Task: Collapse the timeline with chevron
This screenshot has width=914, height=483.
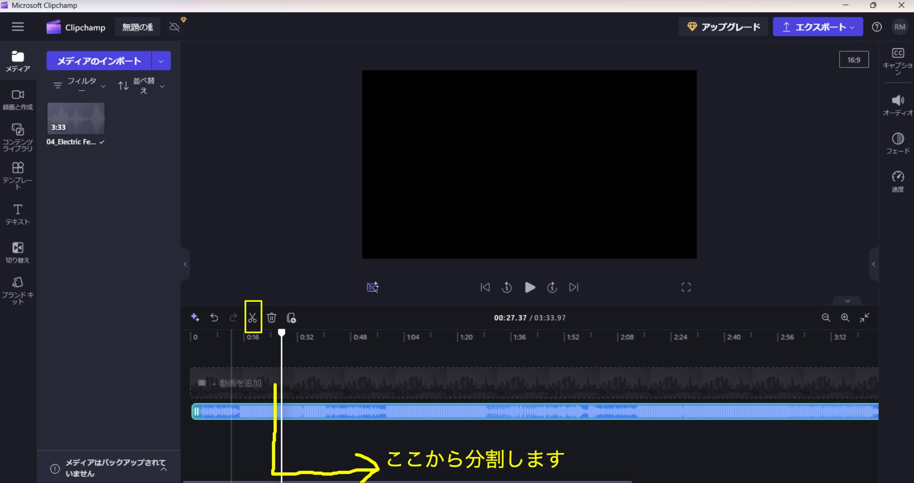Action: tap(848, 301)
